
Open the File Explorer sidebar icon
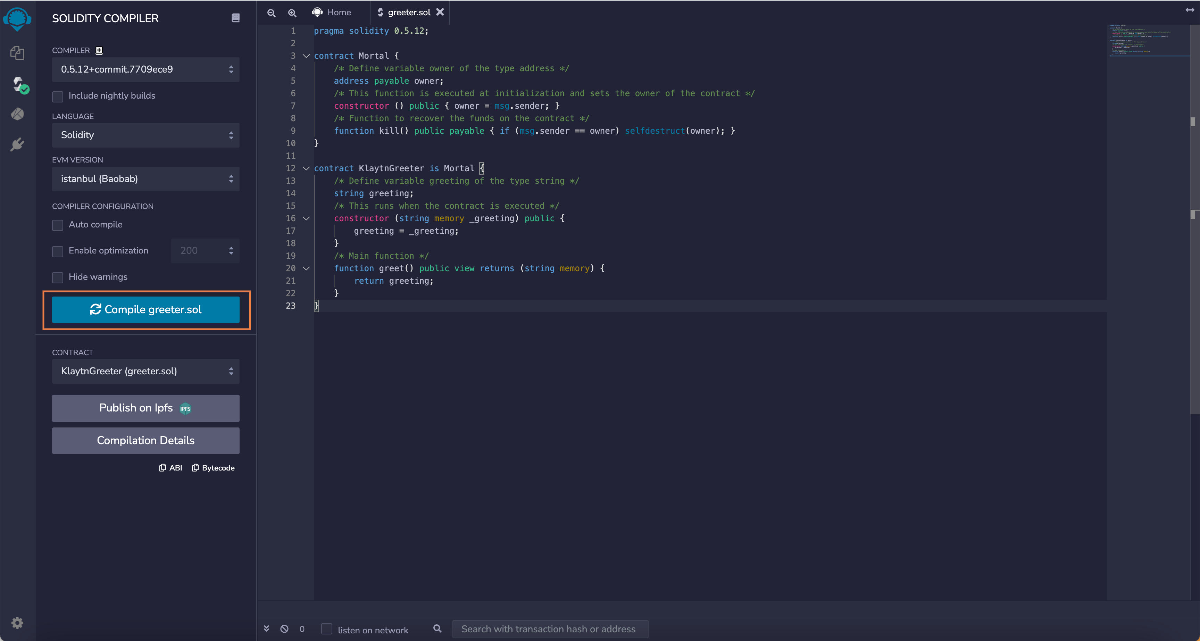tap(17, 53)
